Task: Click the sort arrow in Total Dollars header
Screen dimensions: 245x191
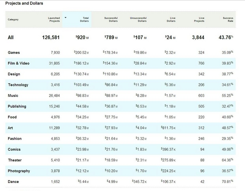Action: click(x=65, y=18)
